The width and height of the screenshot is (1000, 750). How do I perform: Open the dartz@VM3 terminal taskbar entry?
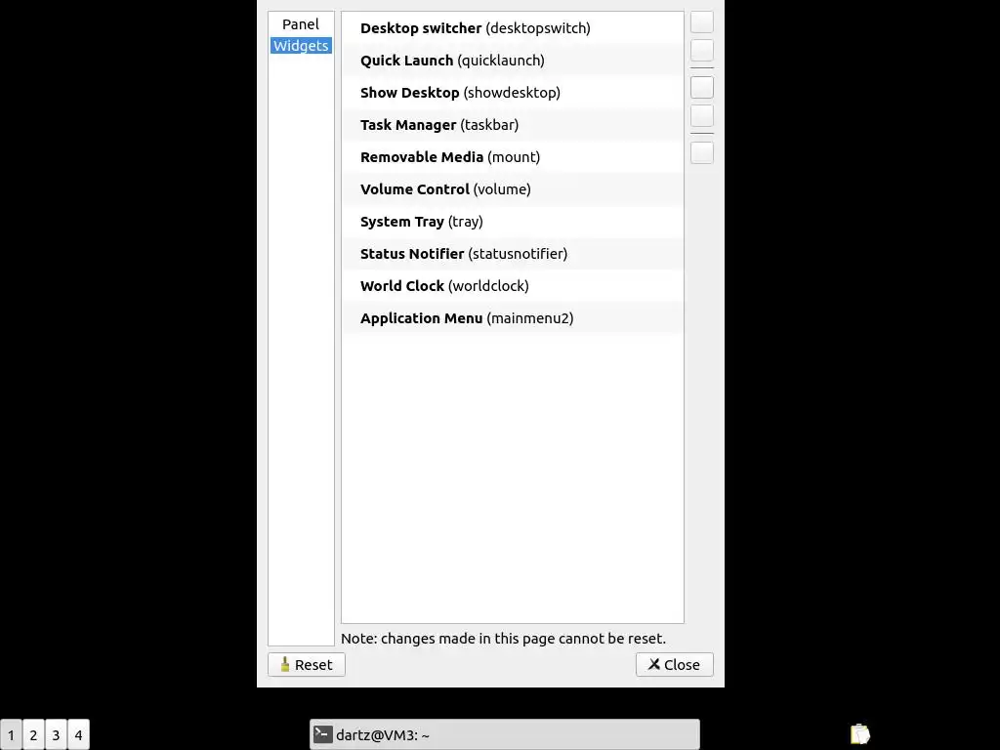[505, 734]
